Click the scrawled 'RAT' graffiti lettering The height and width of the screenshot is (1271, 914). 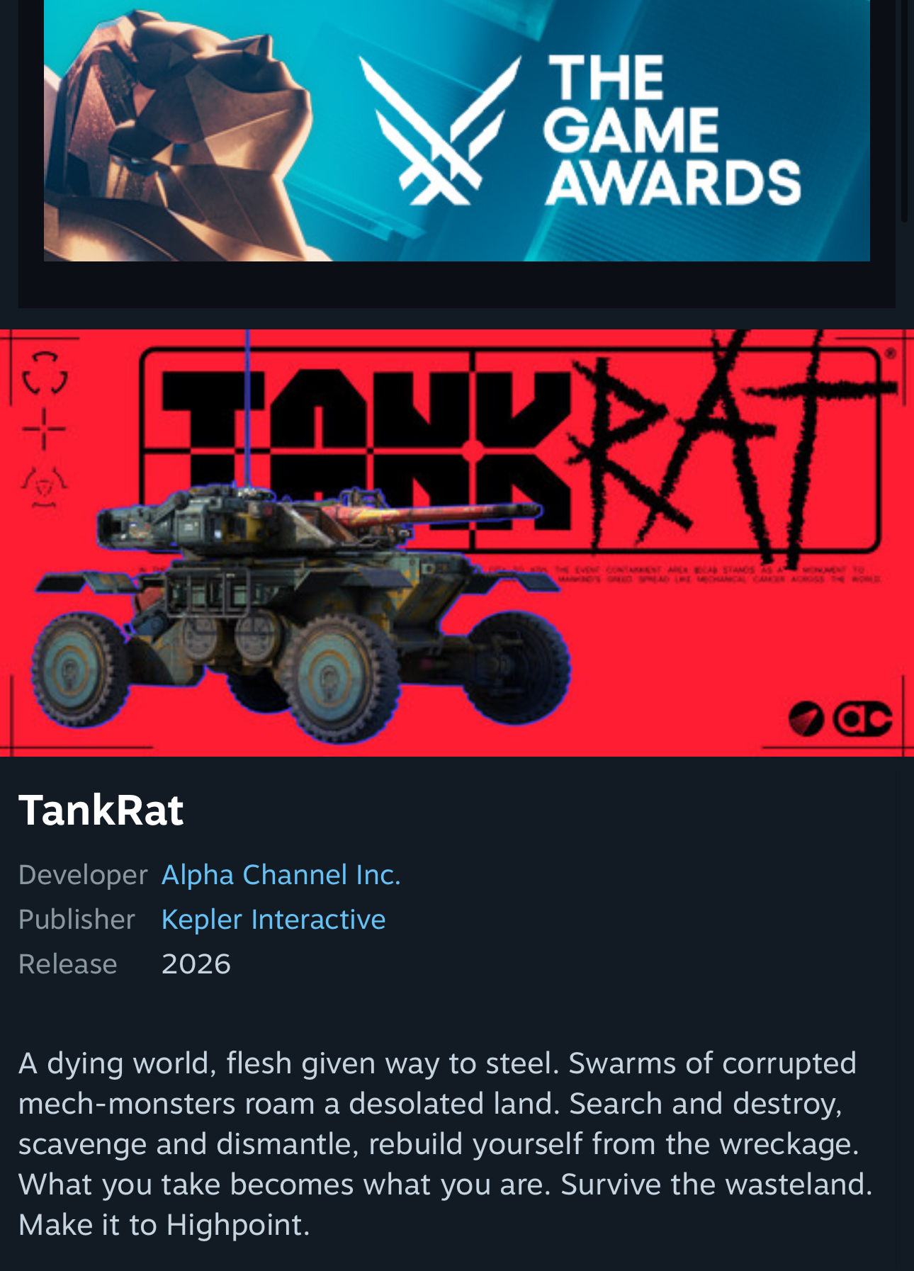tap(730, 446)
